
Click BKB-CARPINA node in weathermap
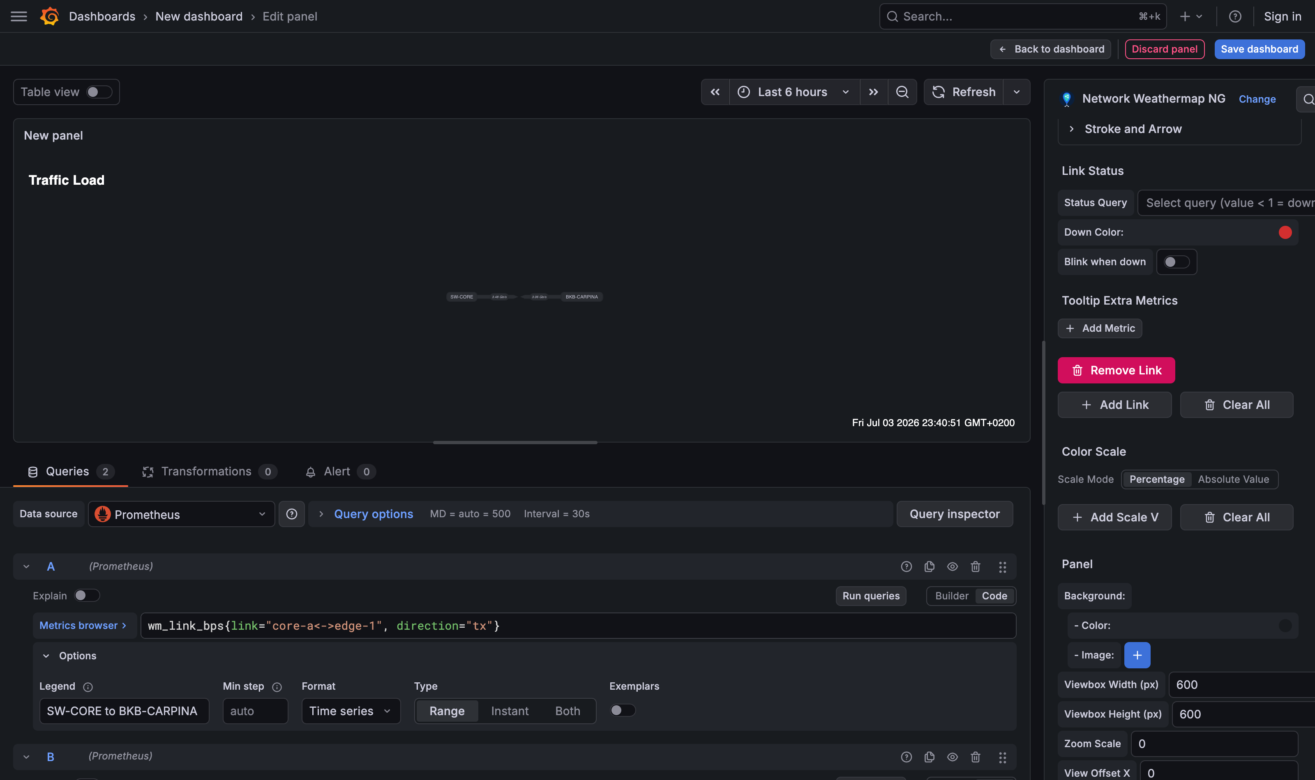click(581, 297)
